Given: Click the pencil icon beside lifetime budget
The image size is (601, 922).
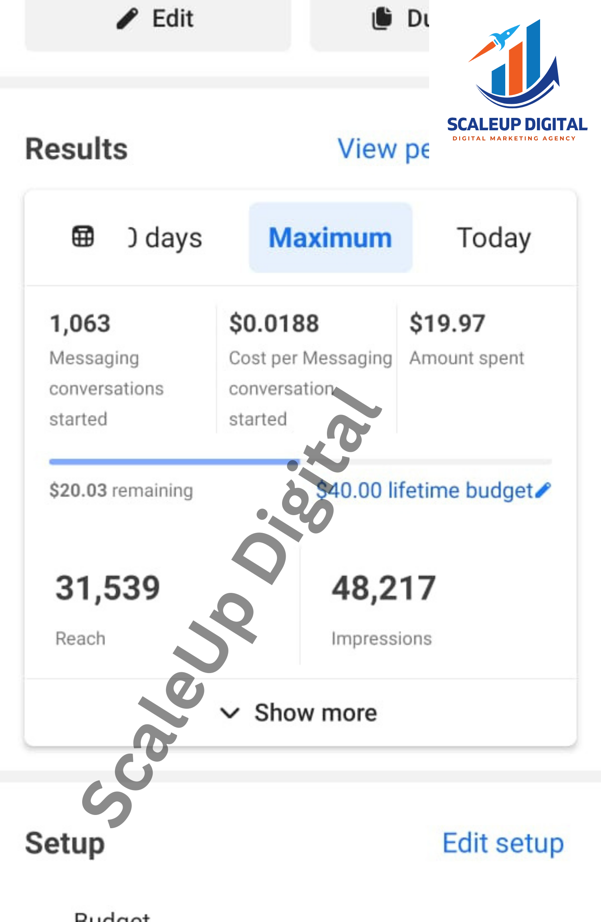Looking at the screenshot, I should pos(543,490).
